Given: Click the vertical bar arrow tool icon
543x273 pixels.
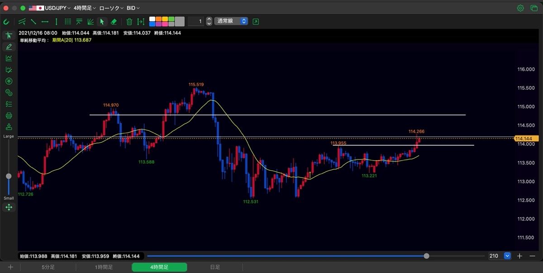Looking at the screenshot, I should coord(141,21).
